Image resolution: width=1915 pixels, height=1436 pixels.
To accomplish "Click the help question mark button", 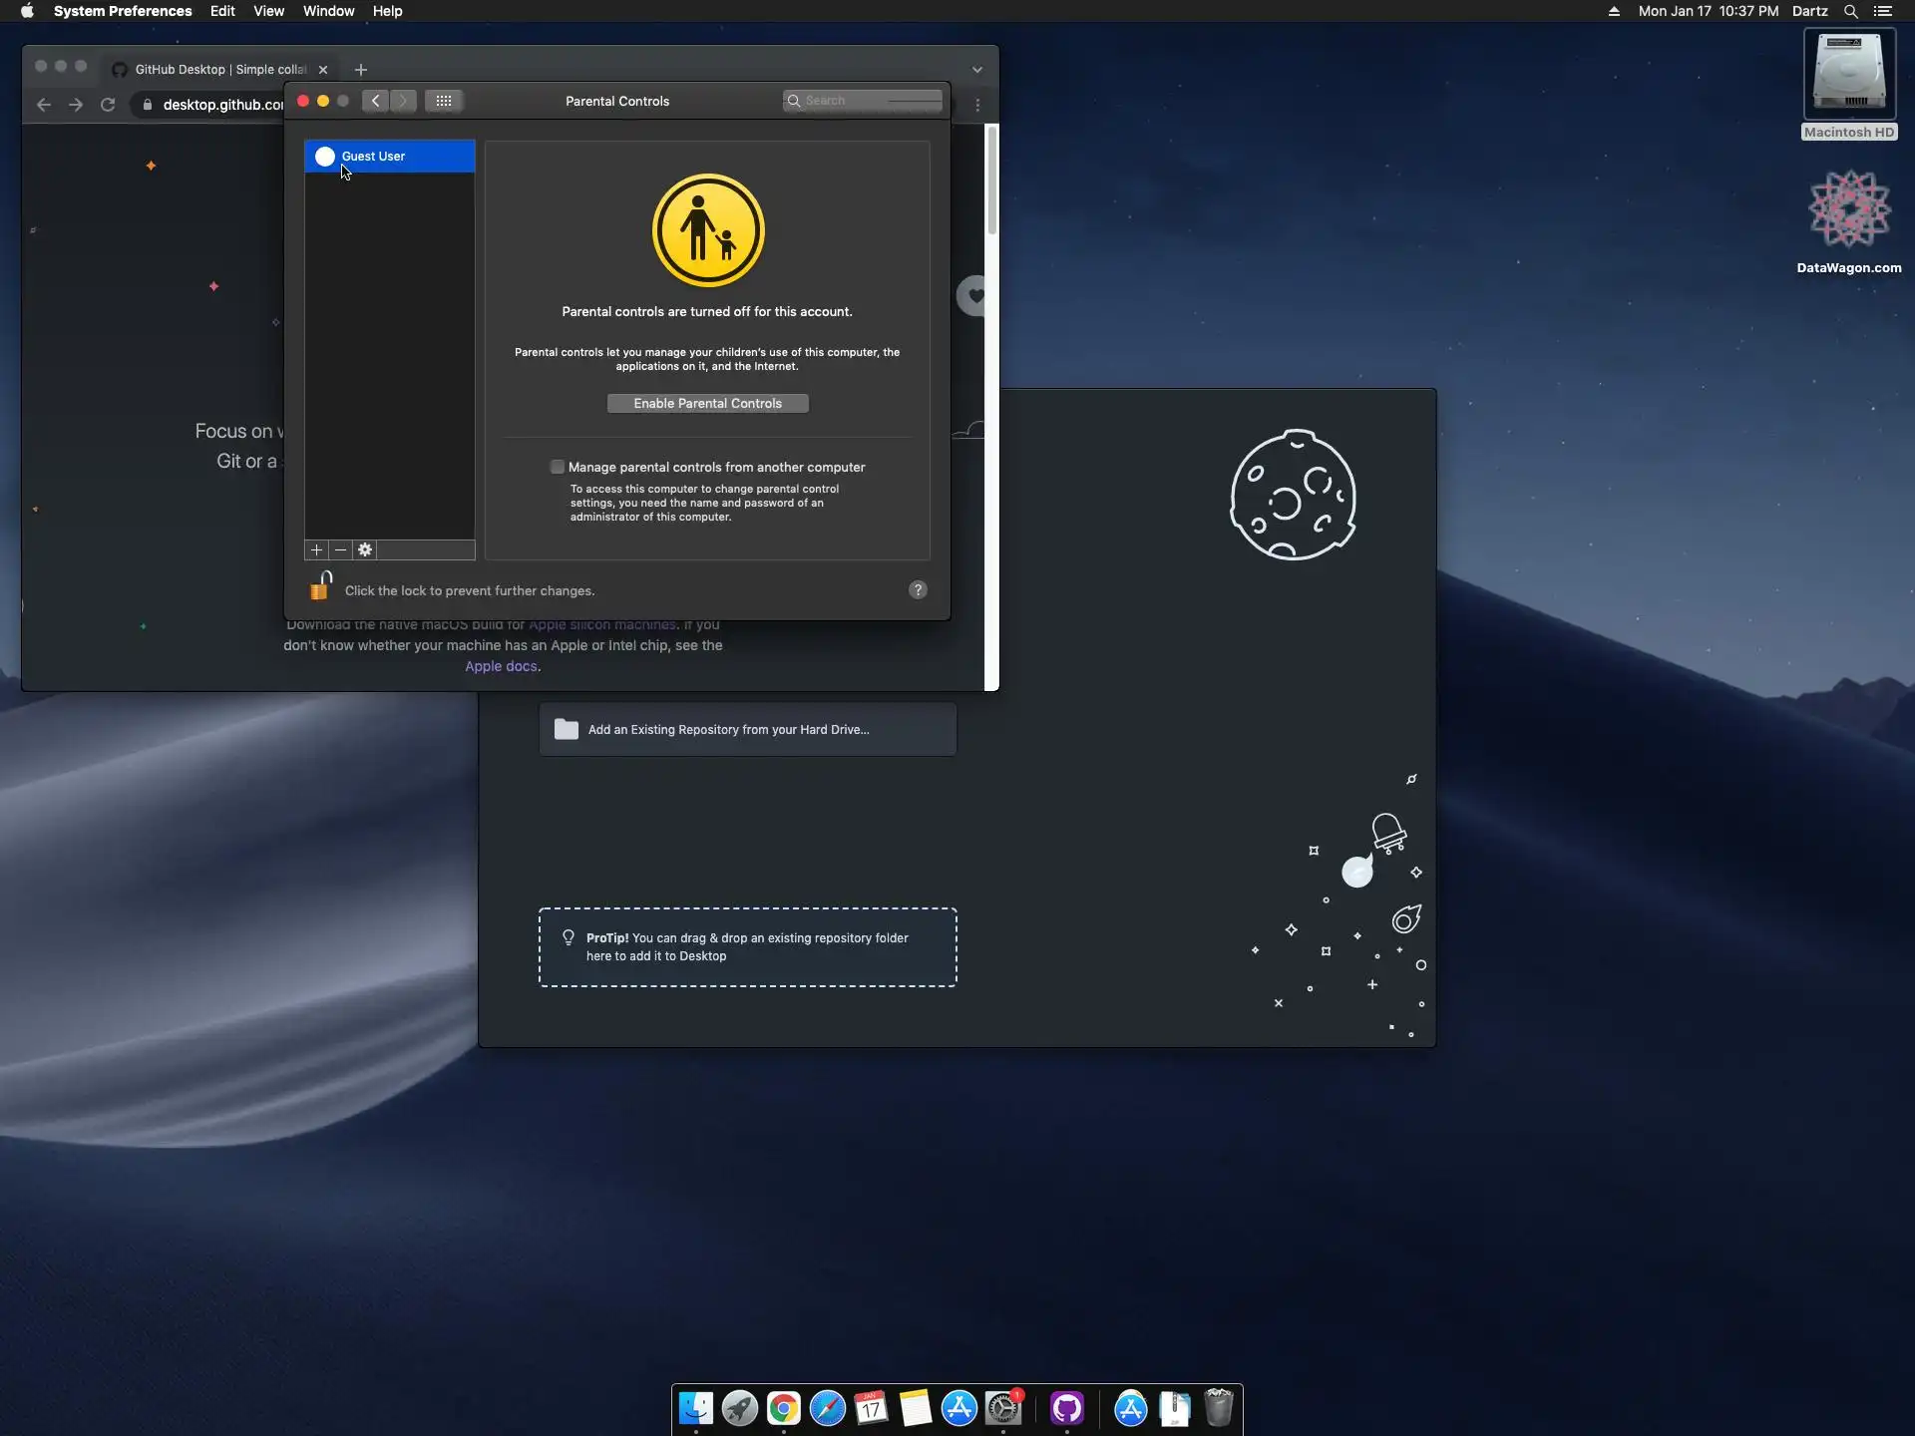I will [918, 590].
